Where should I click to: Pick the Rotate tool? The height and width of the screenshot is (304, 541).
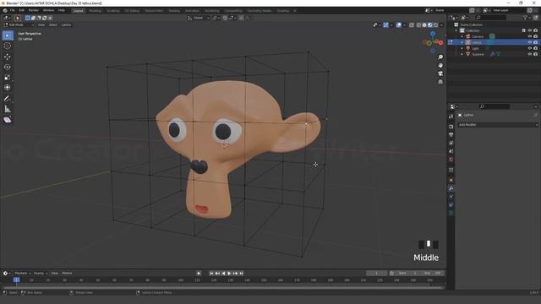[x=8, y=67]
